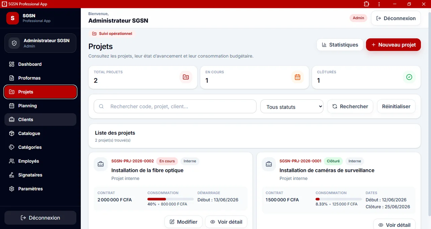Click the Dashboard grid icon
The height and width of the screenshot is (229, 431).
(x=12, y=64)
